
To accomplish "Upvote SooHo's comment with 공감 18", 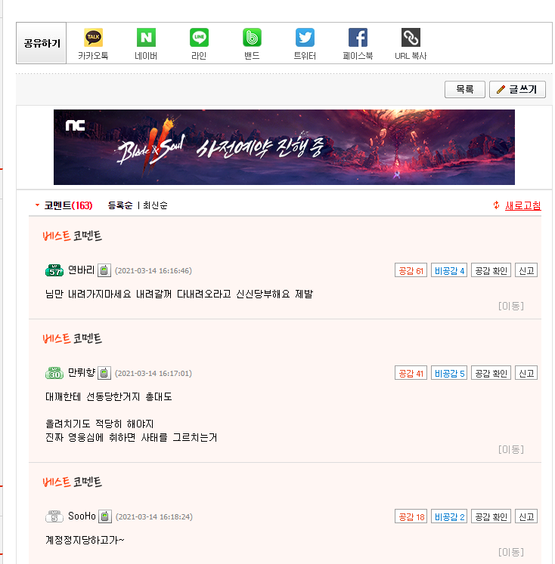I will 411,517.
